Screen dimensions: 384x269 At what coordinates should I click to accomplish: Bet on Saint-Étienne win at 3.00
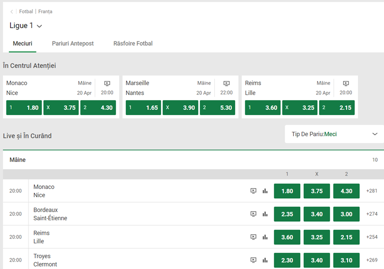click(x=346, y=214)
